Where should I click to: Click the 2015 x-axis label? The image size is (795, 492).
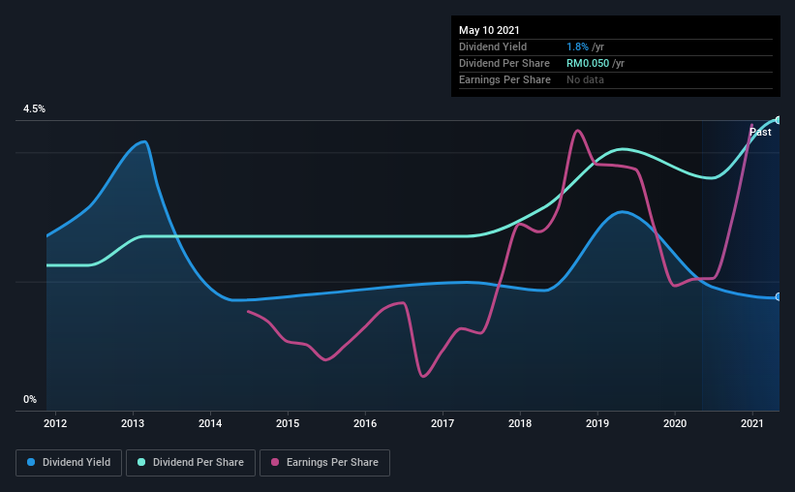[288, 423]
